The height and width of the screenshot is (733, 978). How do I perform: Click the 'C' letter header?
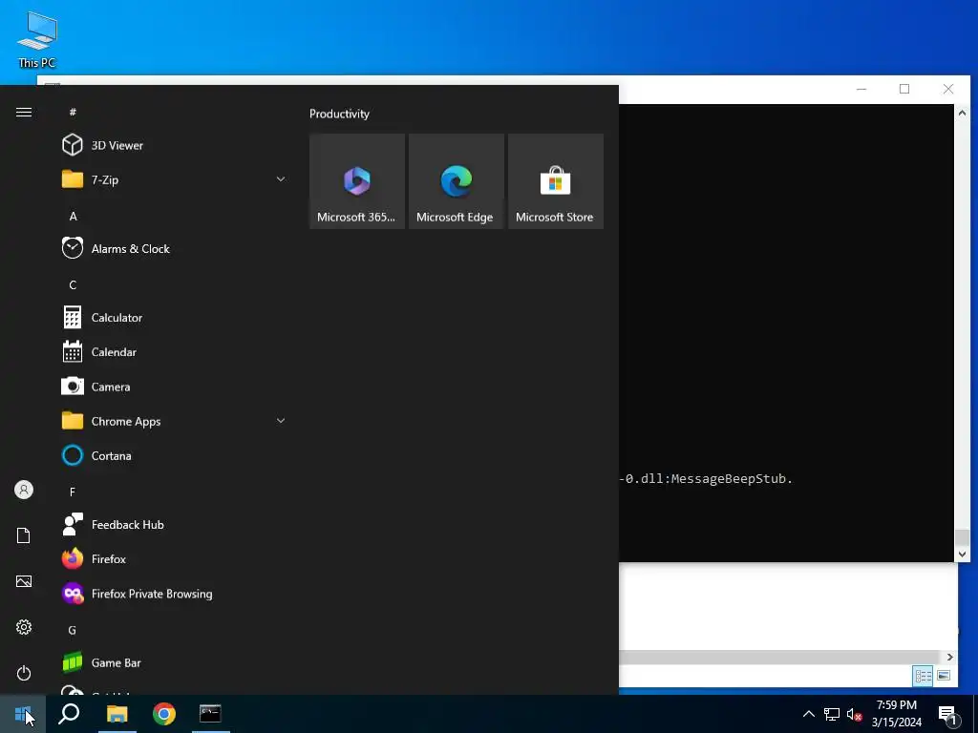(x=73, y=284)
